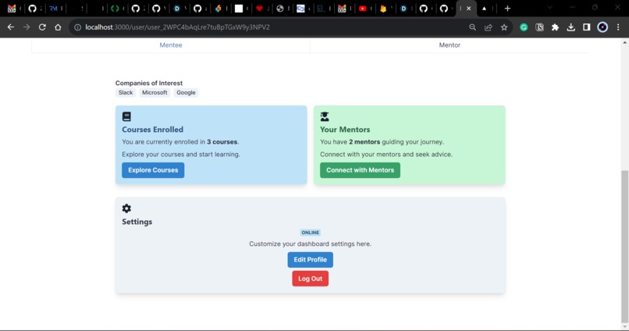The height and width of the screenshot is (331, 629).
Task: Select the Mentee tab
Action: point(171,45)
